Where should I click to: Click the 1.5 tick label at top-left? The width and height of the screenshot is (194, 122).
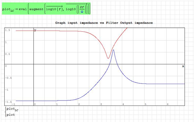(7, 30)
